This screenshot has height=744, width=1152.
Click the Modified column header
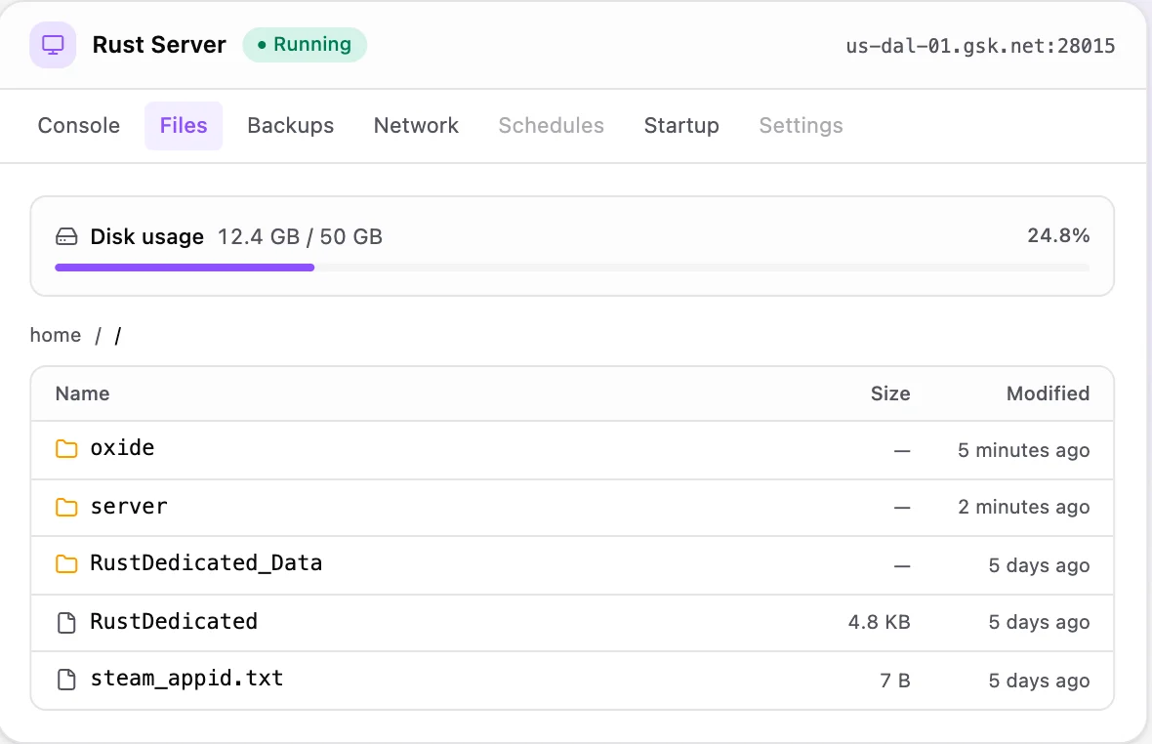1048,393
